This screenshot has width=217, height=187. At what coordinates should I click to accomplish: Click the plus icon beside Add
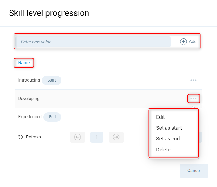click(x=183, y=42)
